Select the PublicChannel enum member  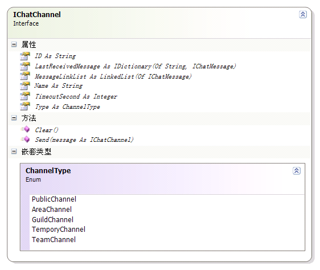(54, 199)
